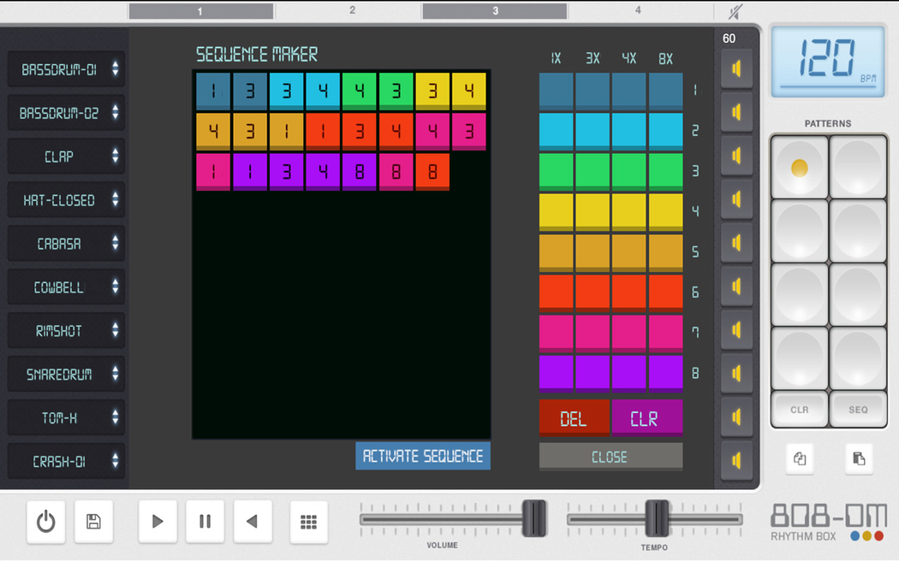Click the volume slider handle
The height and width of the screenshot is (561, 899).
tap(534, 518)
